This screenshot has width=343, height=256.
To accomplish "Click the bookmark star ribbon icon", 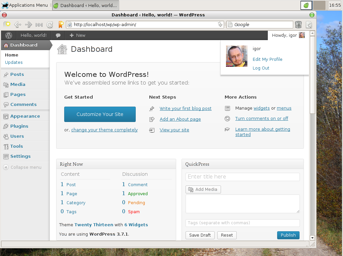I will pos(61,24).
